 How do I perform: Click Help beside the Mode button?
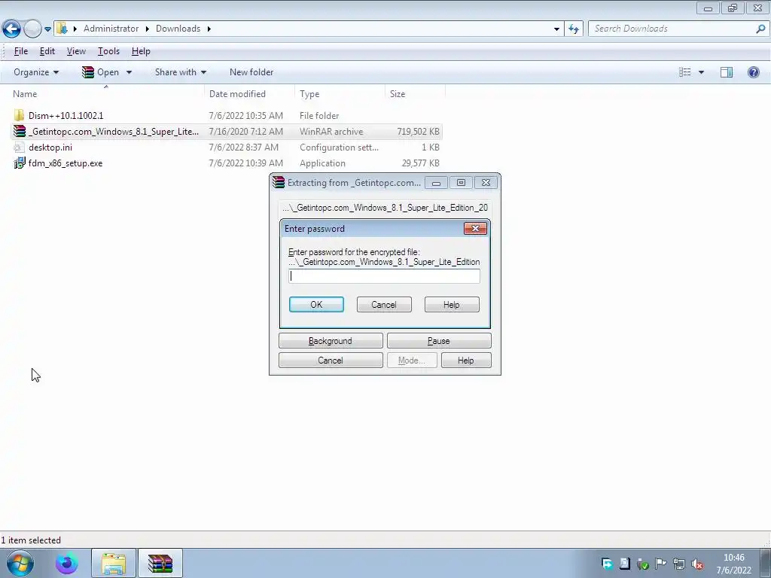[x=465, y=360]
